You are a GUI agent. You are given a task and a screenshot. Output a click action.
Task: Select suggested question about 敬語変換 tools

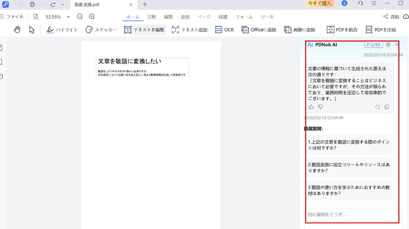tap(349, 167)
